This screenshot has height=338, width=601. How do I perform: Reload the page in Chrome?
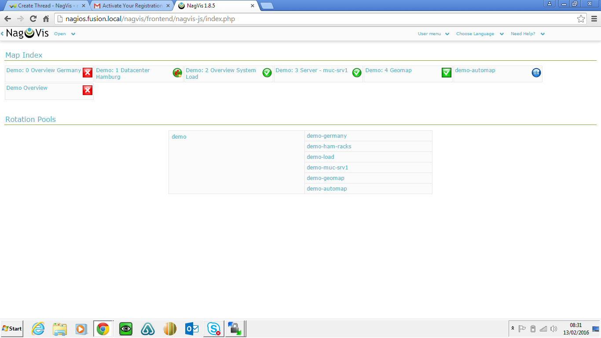point(33,19)
